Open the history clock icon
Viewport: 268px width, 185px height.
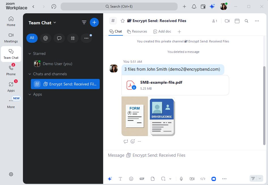(54, 7)
